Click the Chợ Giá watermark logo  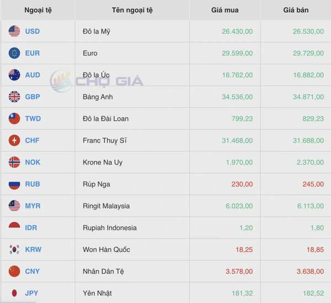tap(97, 81)
